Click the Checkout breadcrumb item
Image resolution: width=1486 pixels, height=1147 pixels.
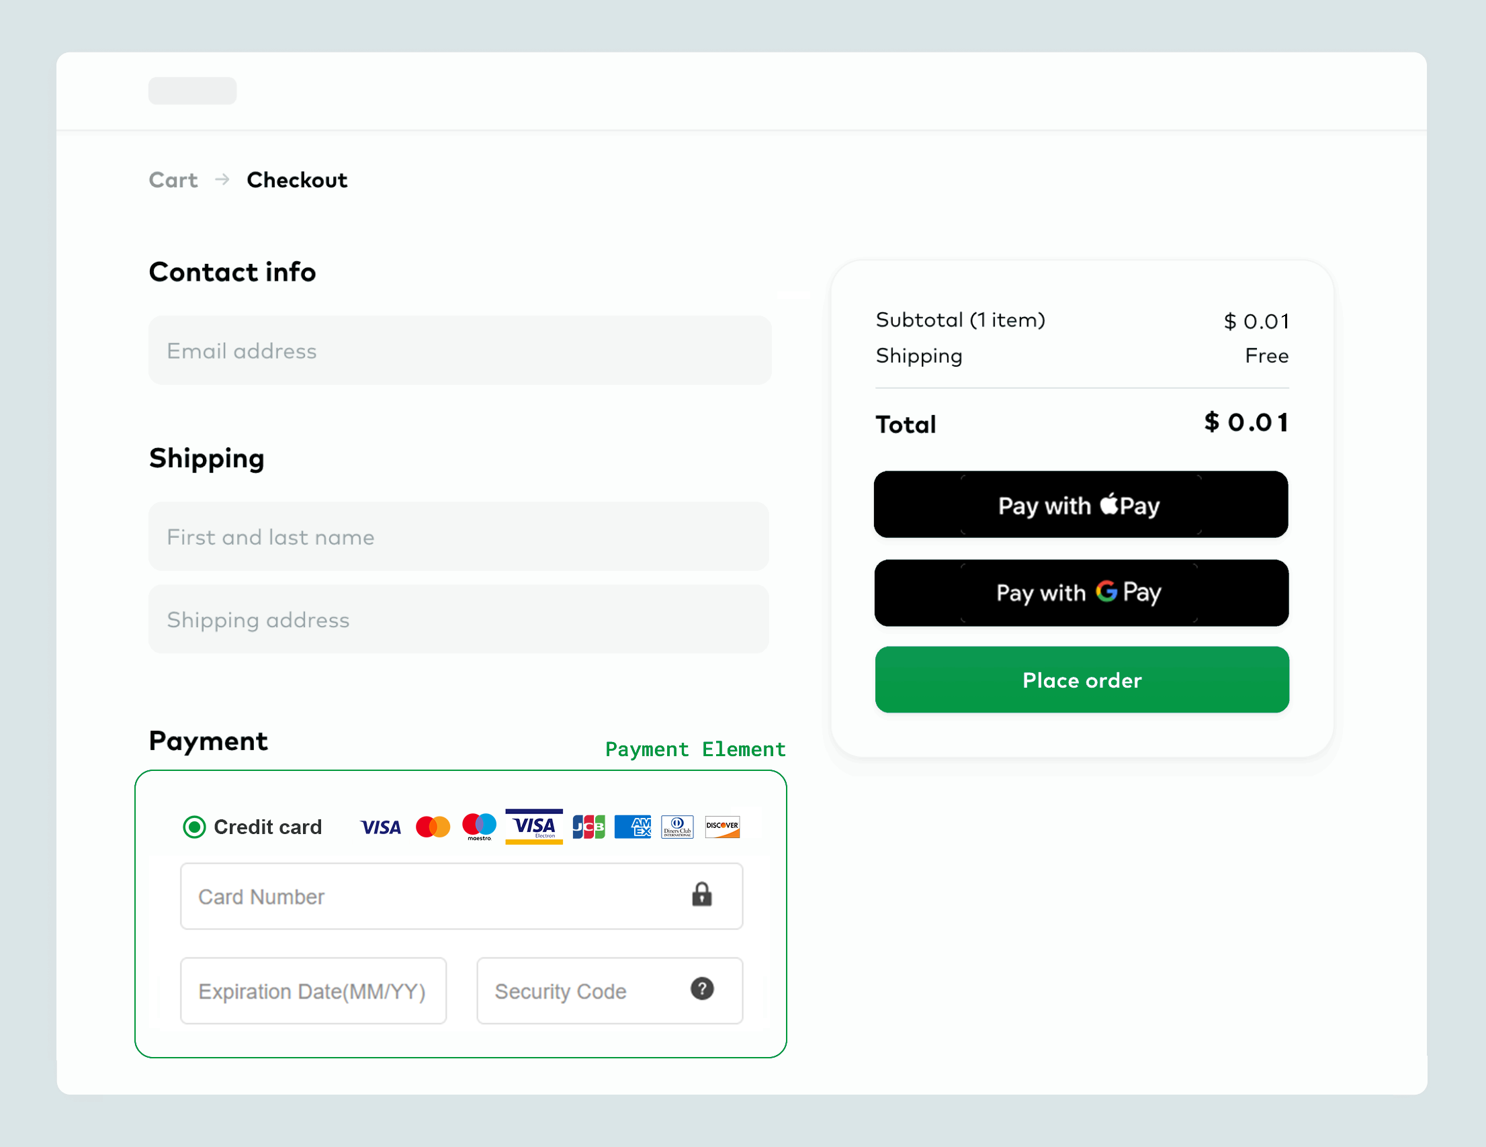(297, 180)
